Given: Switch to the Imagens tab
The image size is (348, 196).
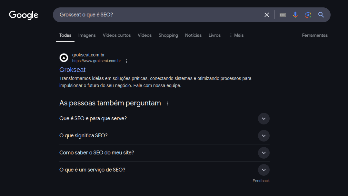Looking at the screenshot, I should (87, 35).
